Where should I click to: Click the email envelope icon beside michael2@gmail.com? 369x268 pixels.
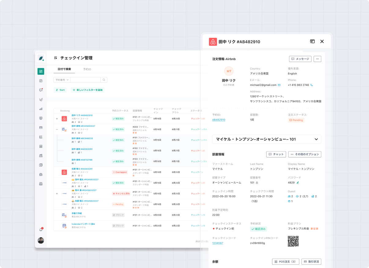pyautogui.click(x=279, y=85)
